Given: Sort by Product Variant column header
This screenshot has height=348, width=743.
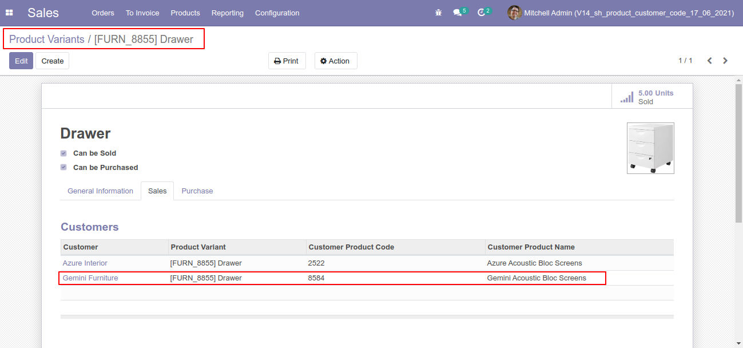Looking at the screenshot, I should click(237, 247).
